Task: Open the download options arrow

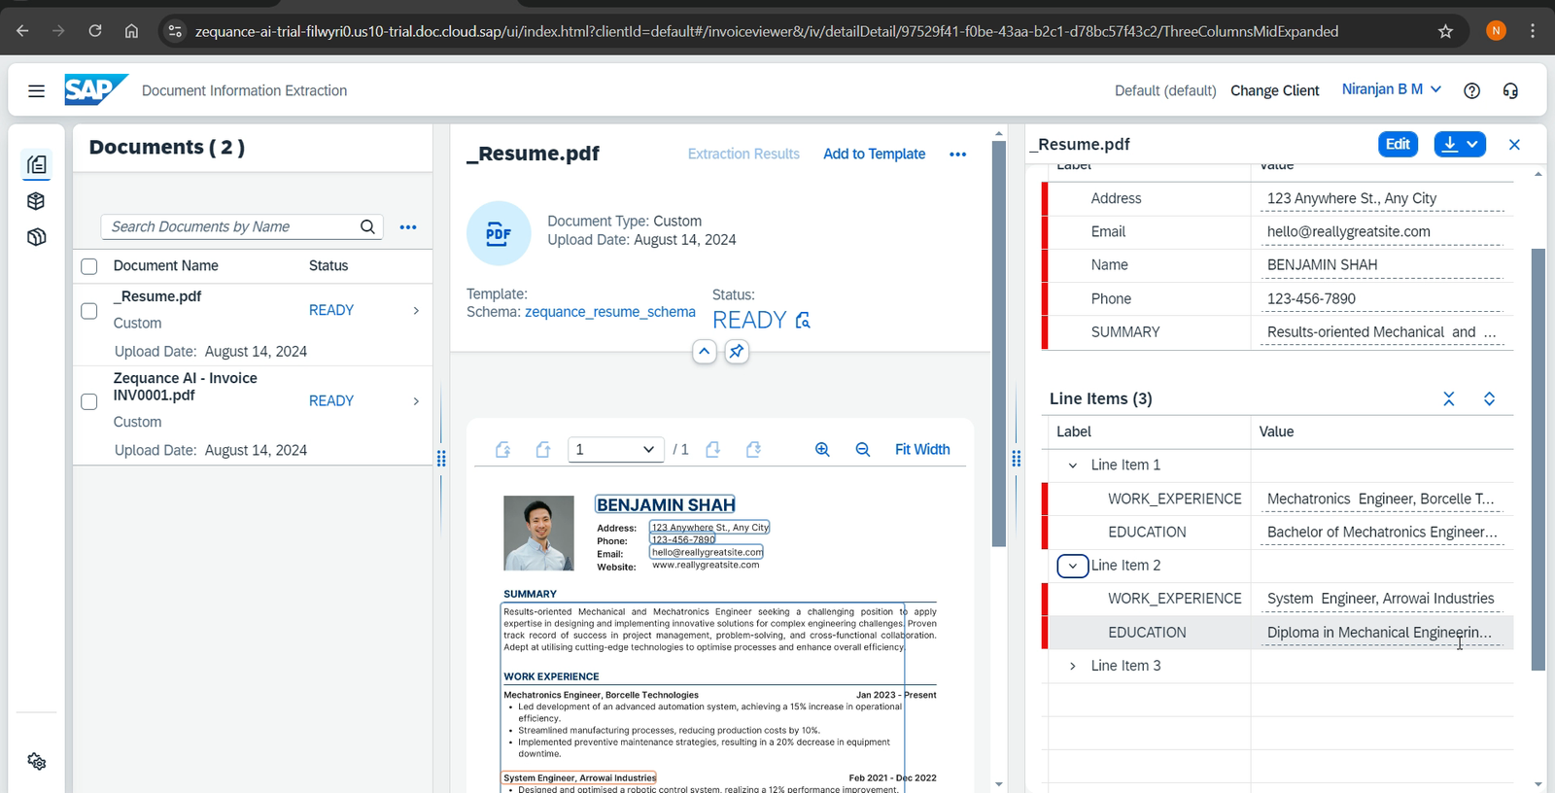Action: (1473, 144)
